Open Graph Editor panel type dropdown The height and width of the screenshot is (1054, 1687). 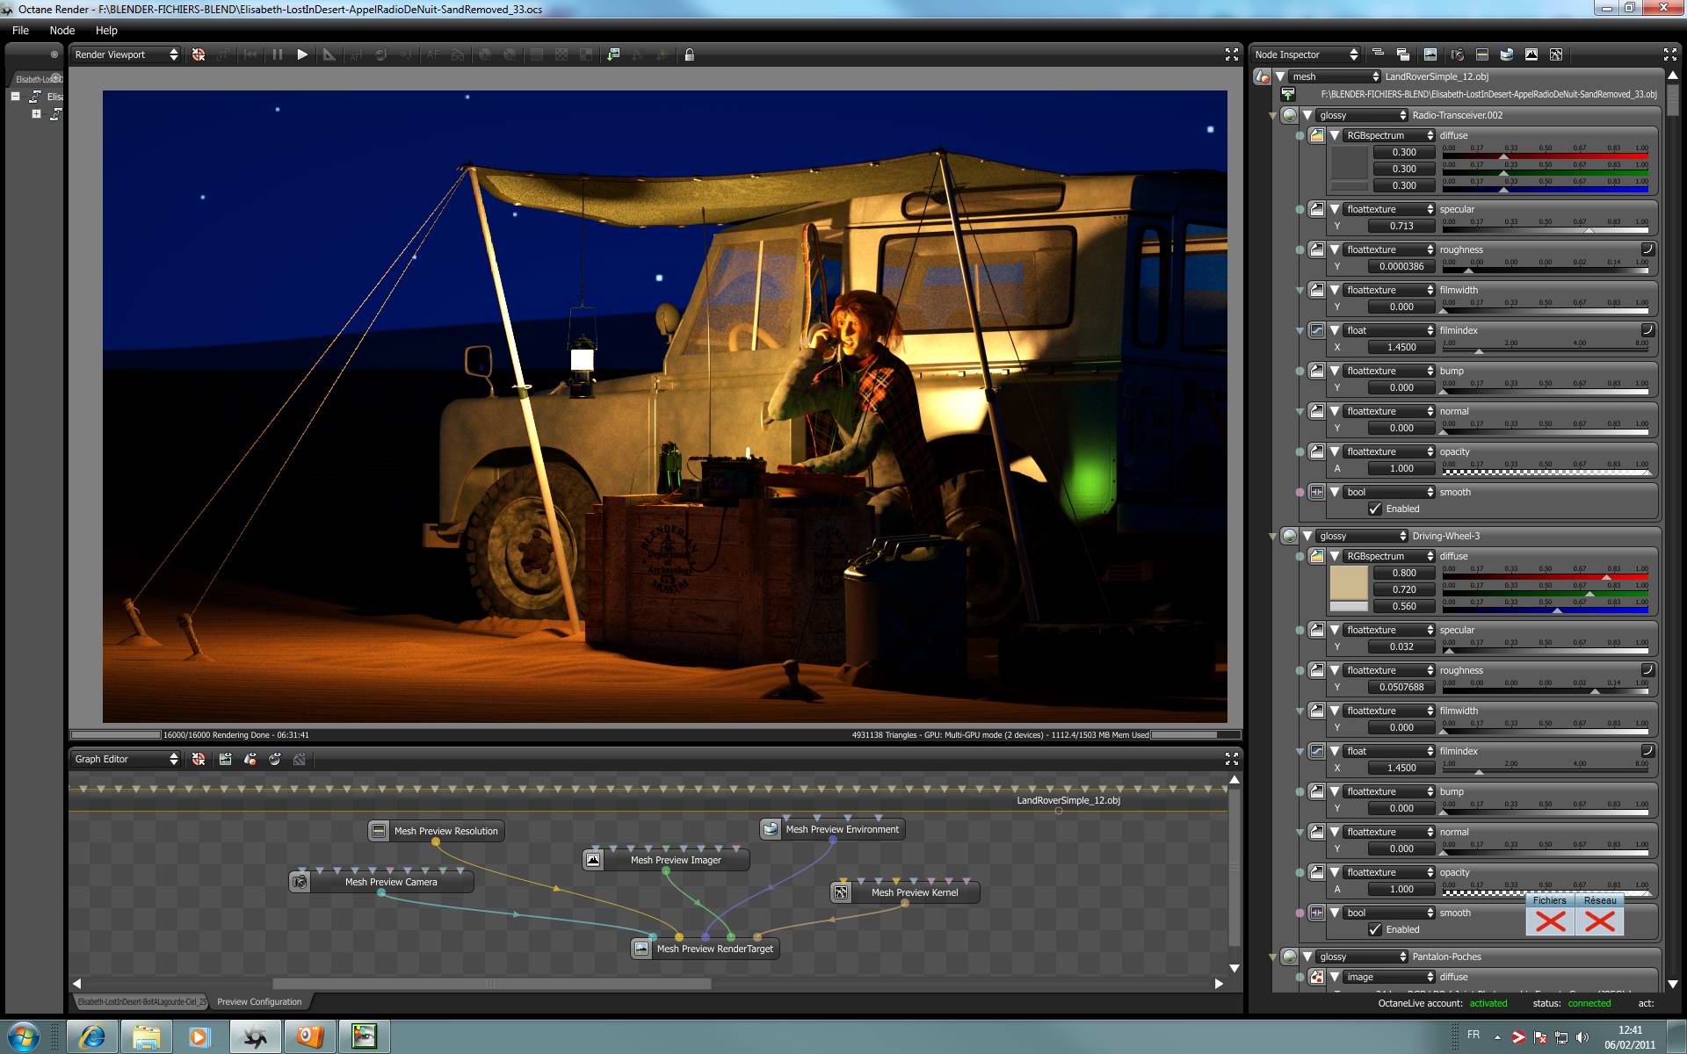126,759
